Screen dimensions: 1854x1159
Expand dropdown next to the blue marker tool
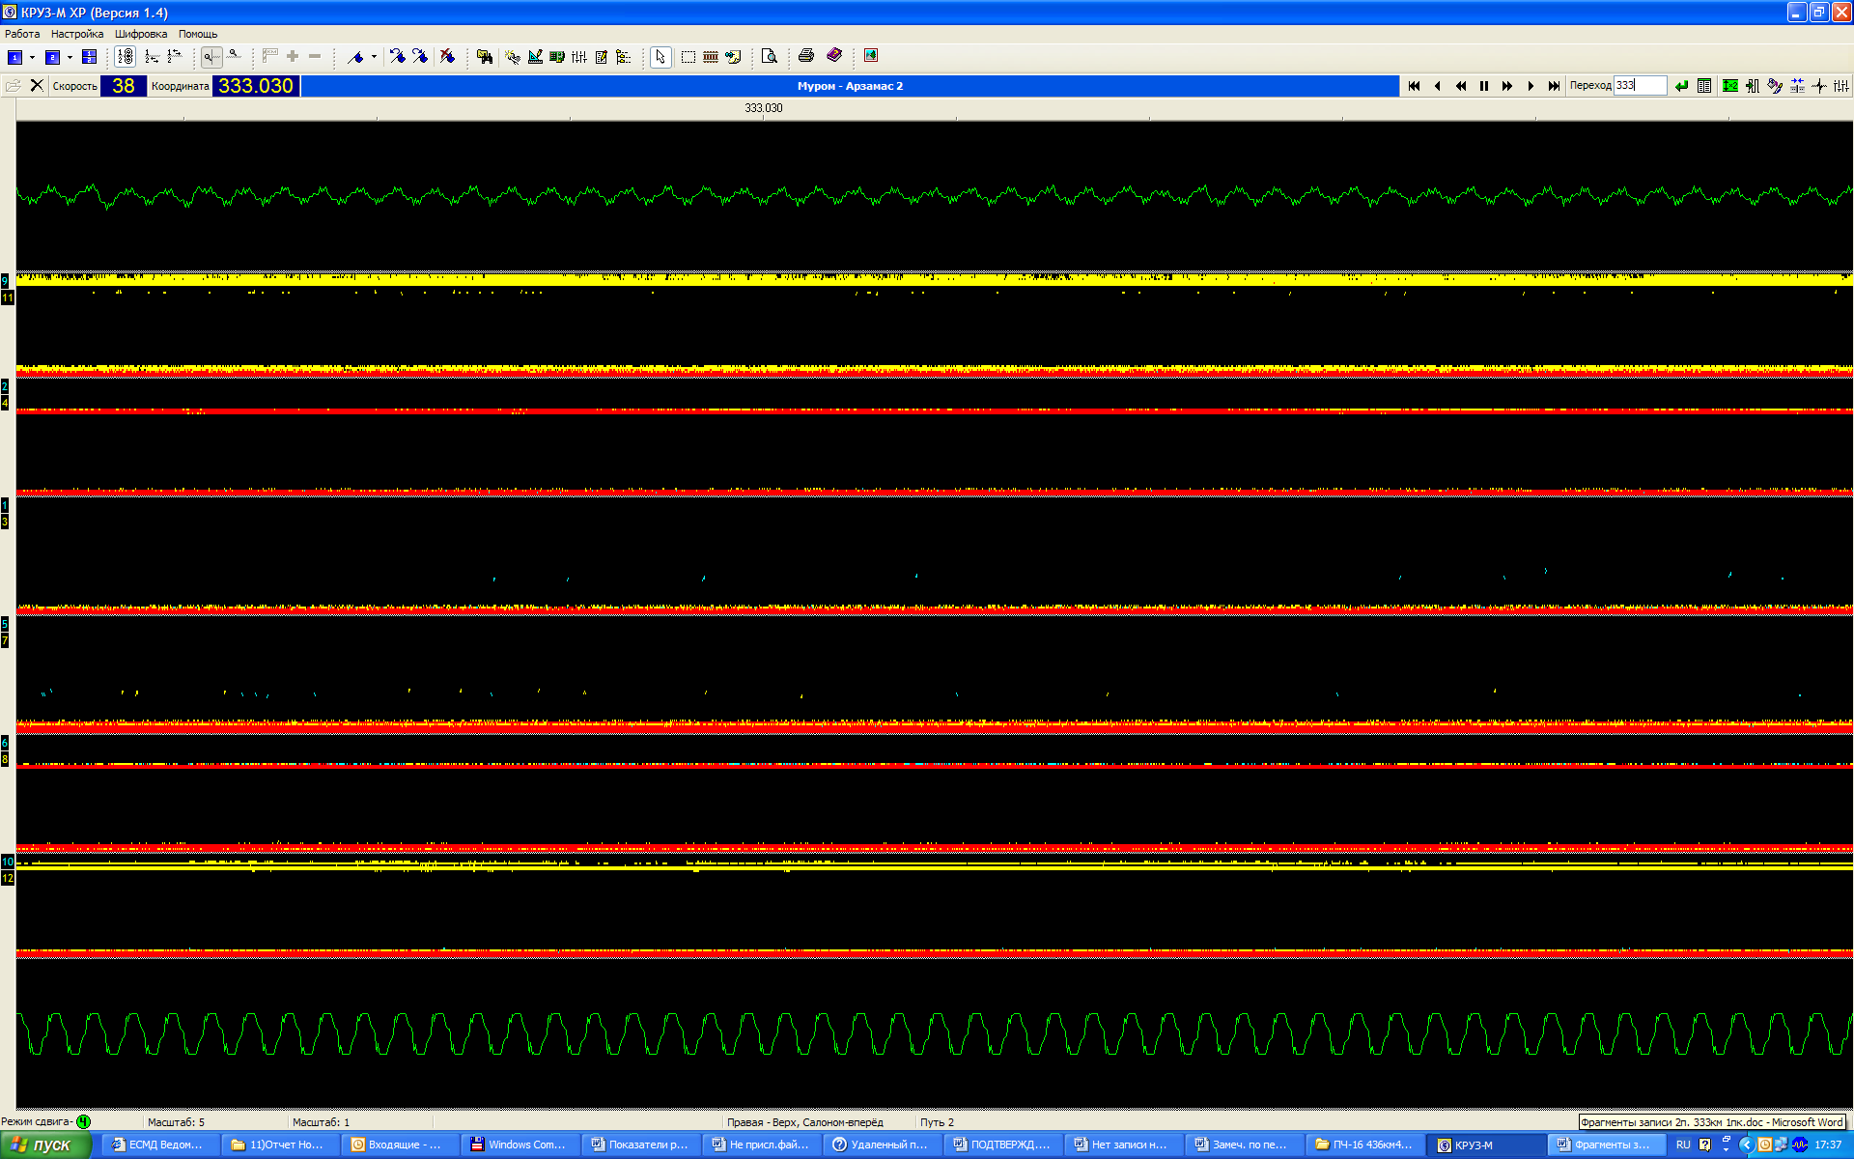(x=374, y=57)
